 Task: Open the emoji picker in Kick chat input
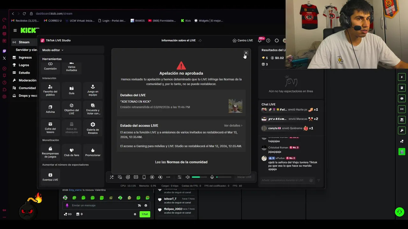click(146, 205)
